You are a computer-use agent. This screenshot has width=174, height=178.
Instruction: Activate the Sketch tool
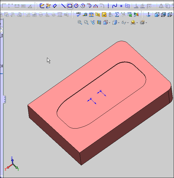pyautogui.click(x=42, y=6)
